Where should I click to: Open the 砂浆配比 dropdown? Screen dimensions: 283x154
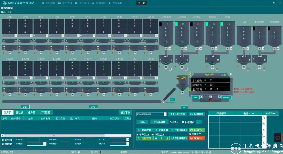[x=45, y=144]
